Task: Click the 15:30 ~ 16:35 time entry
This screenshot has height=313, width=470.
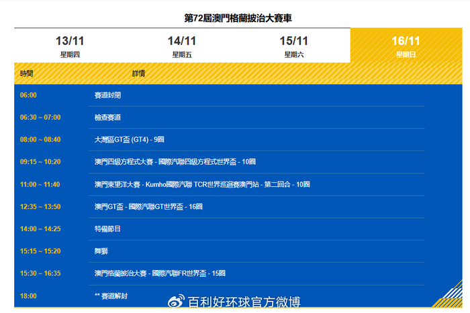Action: [40, 273]
